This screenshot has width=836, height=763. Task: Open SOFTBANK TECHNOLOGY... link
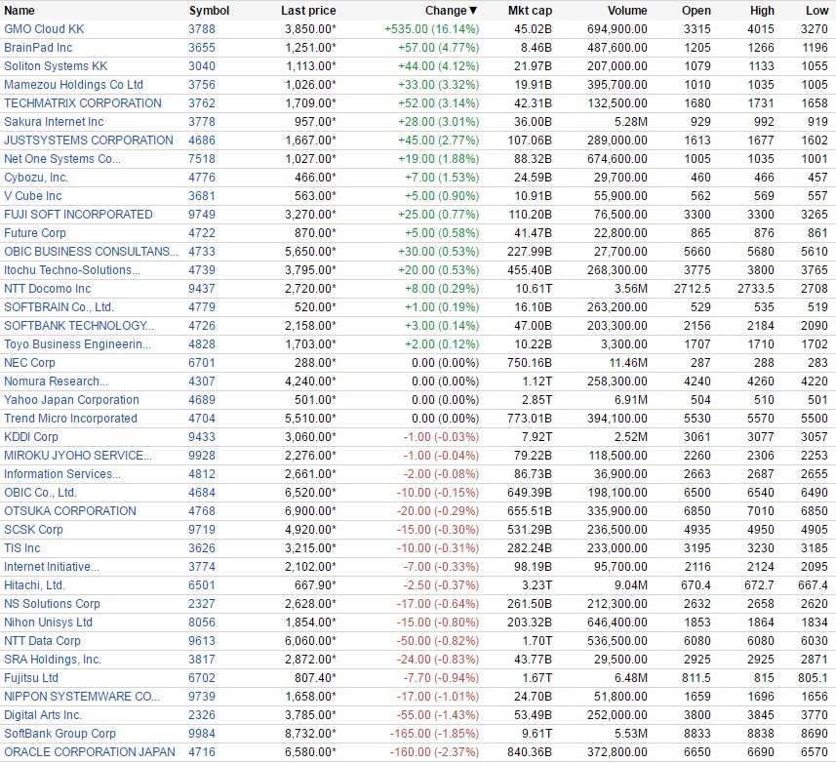[x=79, y=326]
